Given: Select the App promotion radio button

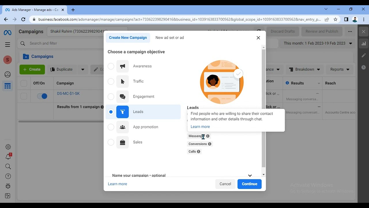Looking at the screenshot, I should tap(111, 127).
